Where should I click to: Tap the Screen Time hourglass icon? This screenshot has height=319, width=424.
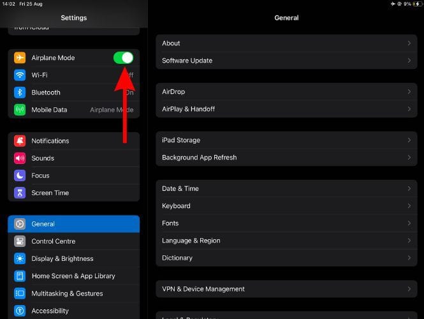coord(20,193)
